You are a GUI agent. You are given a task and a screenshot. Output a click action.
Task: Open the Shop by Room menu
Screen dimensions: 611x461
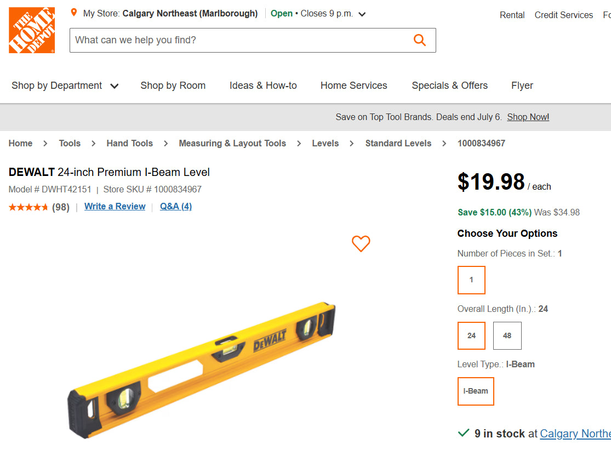pos(173,86)
